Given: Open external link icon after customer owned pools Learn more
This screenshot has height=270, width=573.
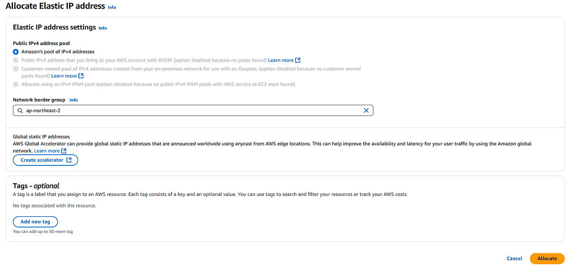Looking at the screenshot, I should coord(81,76).
